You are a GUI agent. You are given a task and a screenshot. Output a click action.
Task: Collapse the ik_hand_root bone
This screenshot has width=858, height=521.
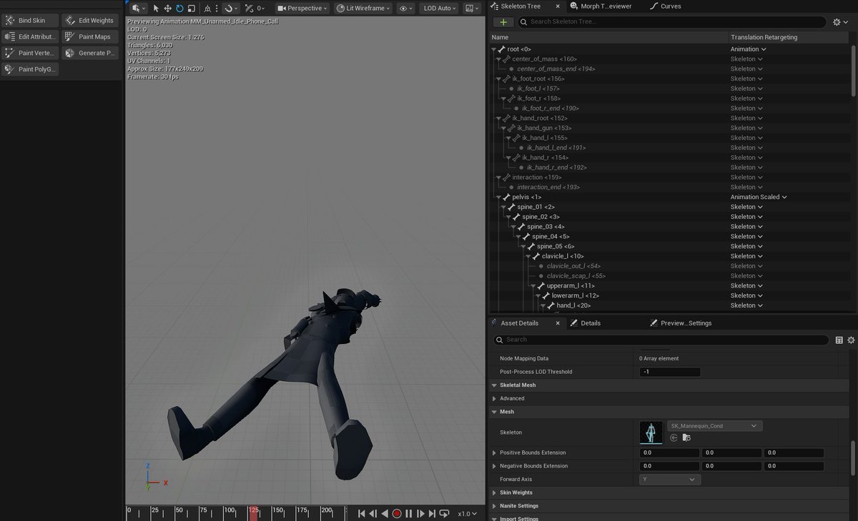pos(499,118)
